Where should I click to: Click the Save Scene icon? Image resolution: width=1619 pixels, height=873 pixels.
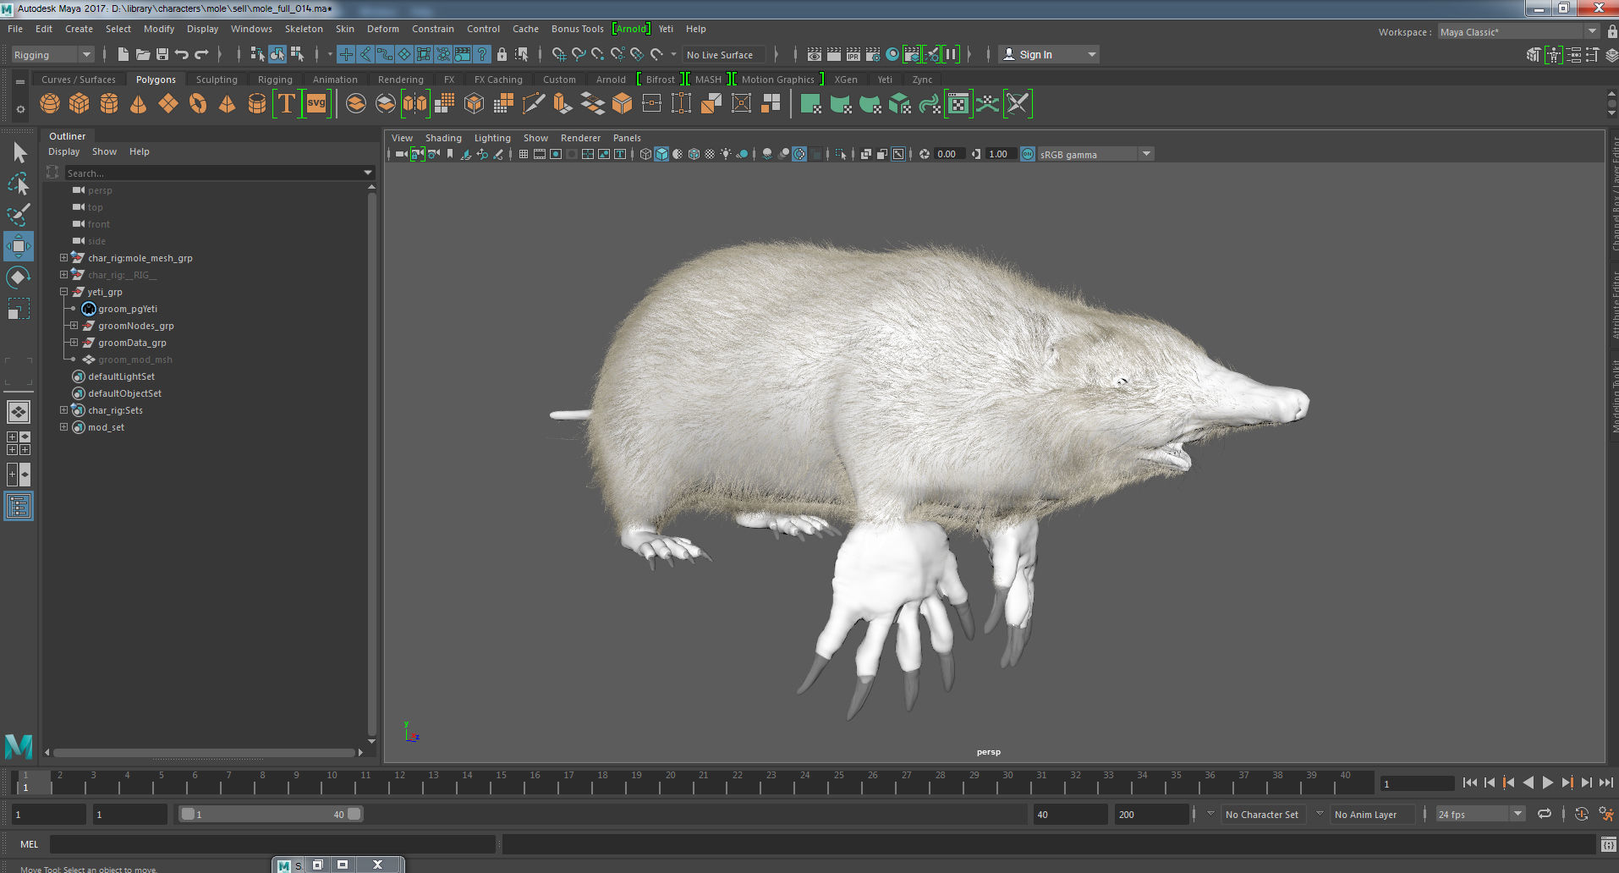point(162,54)
